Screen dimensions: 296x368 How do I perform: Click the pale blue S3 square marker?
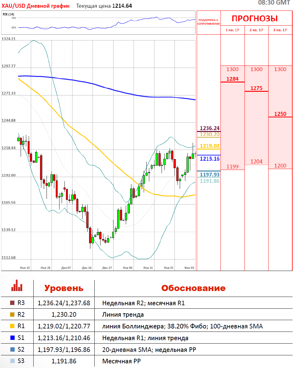[x=12, y=361]
